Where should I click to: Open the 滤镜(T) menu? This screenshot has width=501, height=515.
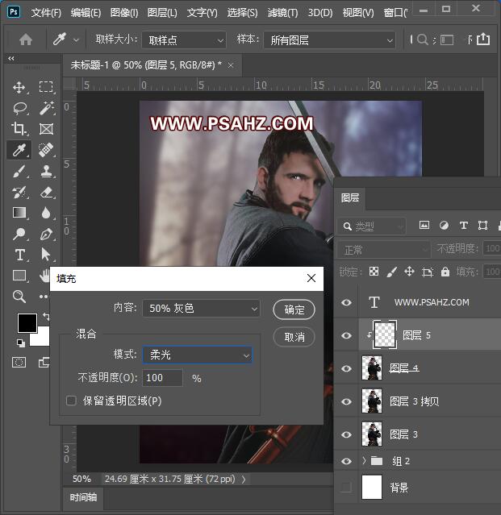pos(282,12)
